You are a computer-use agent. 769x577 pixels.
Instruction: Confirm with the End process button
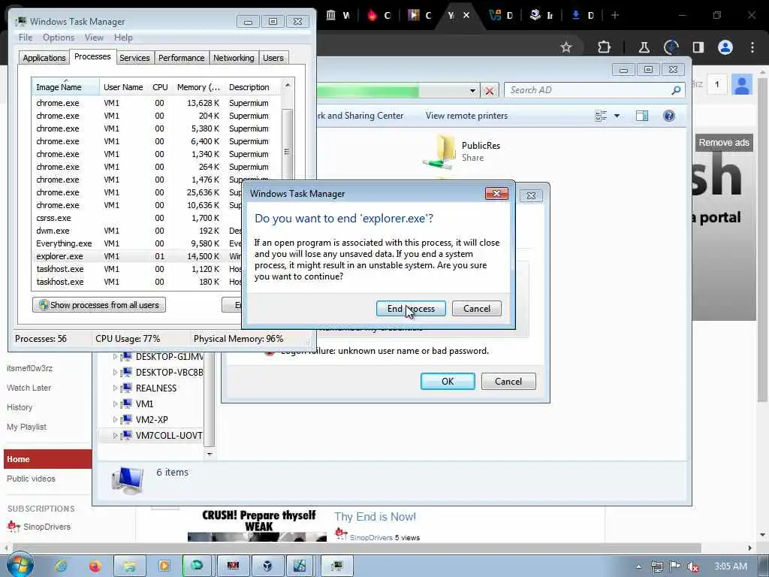(411, 309)
